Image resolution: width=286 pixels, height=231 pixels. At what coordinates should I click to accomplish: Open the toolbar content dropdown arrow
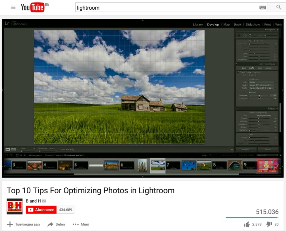[x=232, y=150]
